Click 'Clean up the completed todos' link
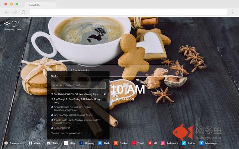 coord(66,133)
